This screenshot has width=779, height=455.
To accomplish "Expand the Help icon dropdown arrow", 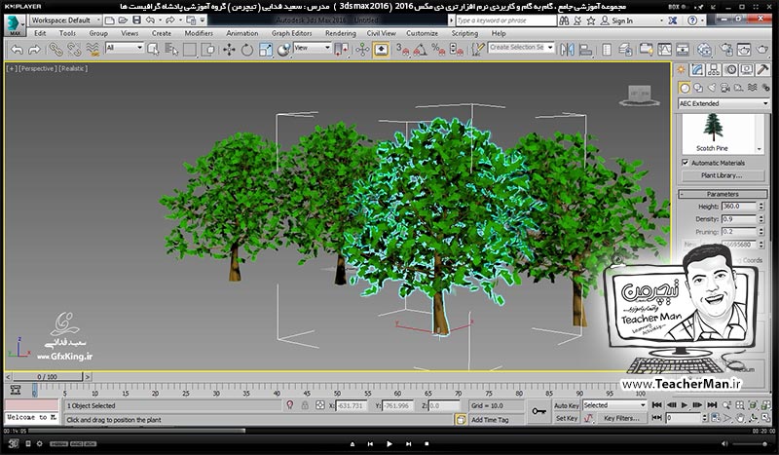I will pyautogui.click(x=702, y=20).
